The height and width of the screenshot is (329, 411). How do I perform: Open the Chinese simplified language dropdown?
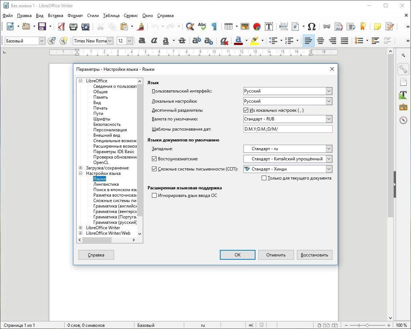[x=329, y=159]
